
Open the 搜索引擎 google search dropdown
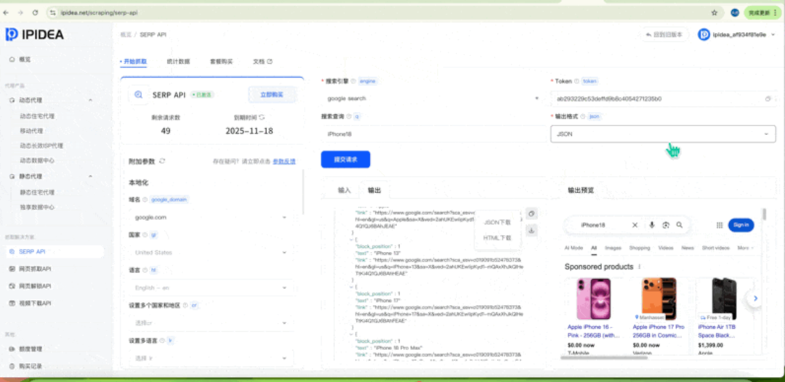tap(433, 99)
